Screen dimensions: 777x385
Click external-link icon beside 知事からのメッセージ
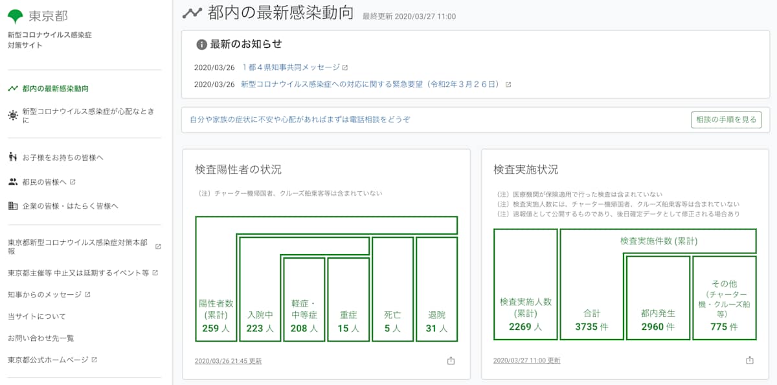pyautogui.click(x=87, y=295)
